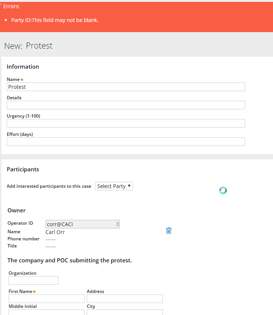273x315 pixels.
Task: Click the Information section heading
Action: point(23,67)
